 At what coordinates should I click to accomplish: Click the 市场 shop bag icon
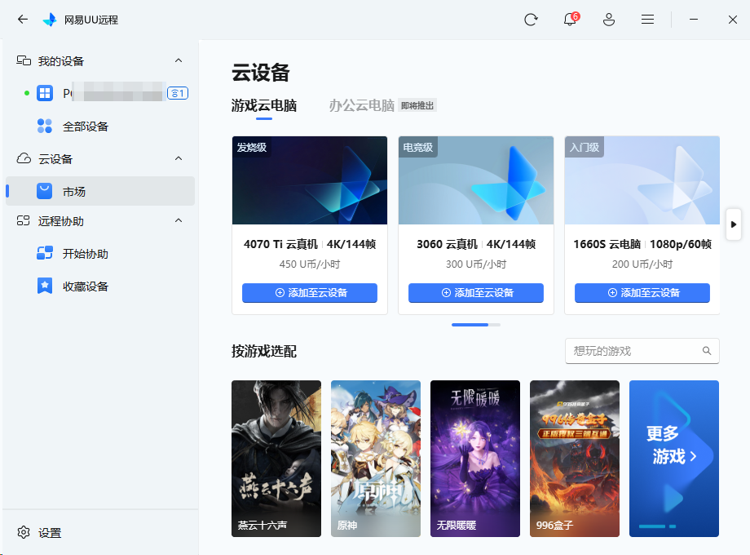pos(45,191)
